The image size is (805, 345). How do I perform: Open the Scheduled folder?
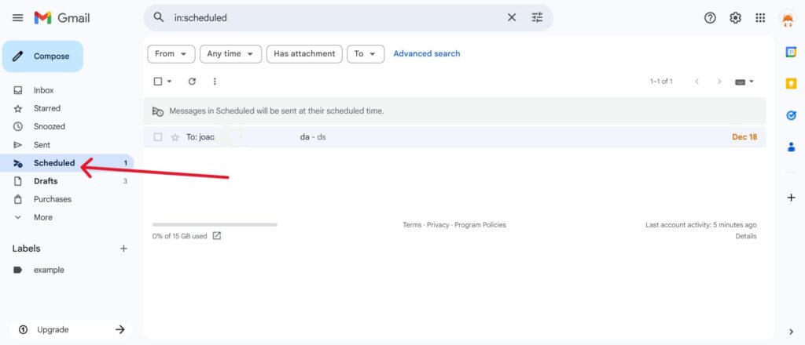(67, 163)
